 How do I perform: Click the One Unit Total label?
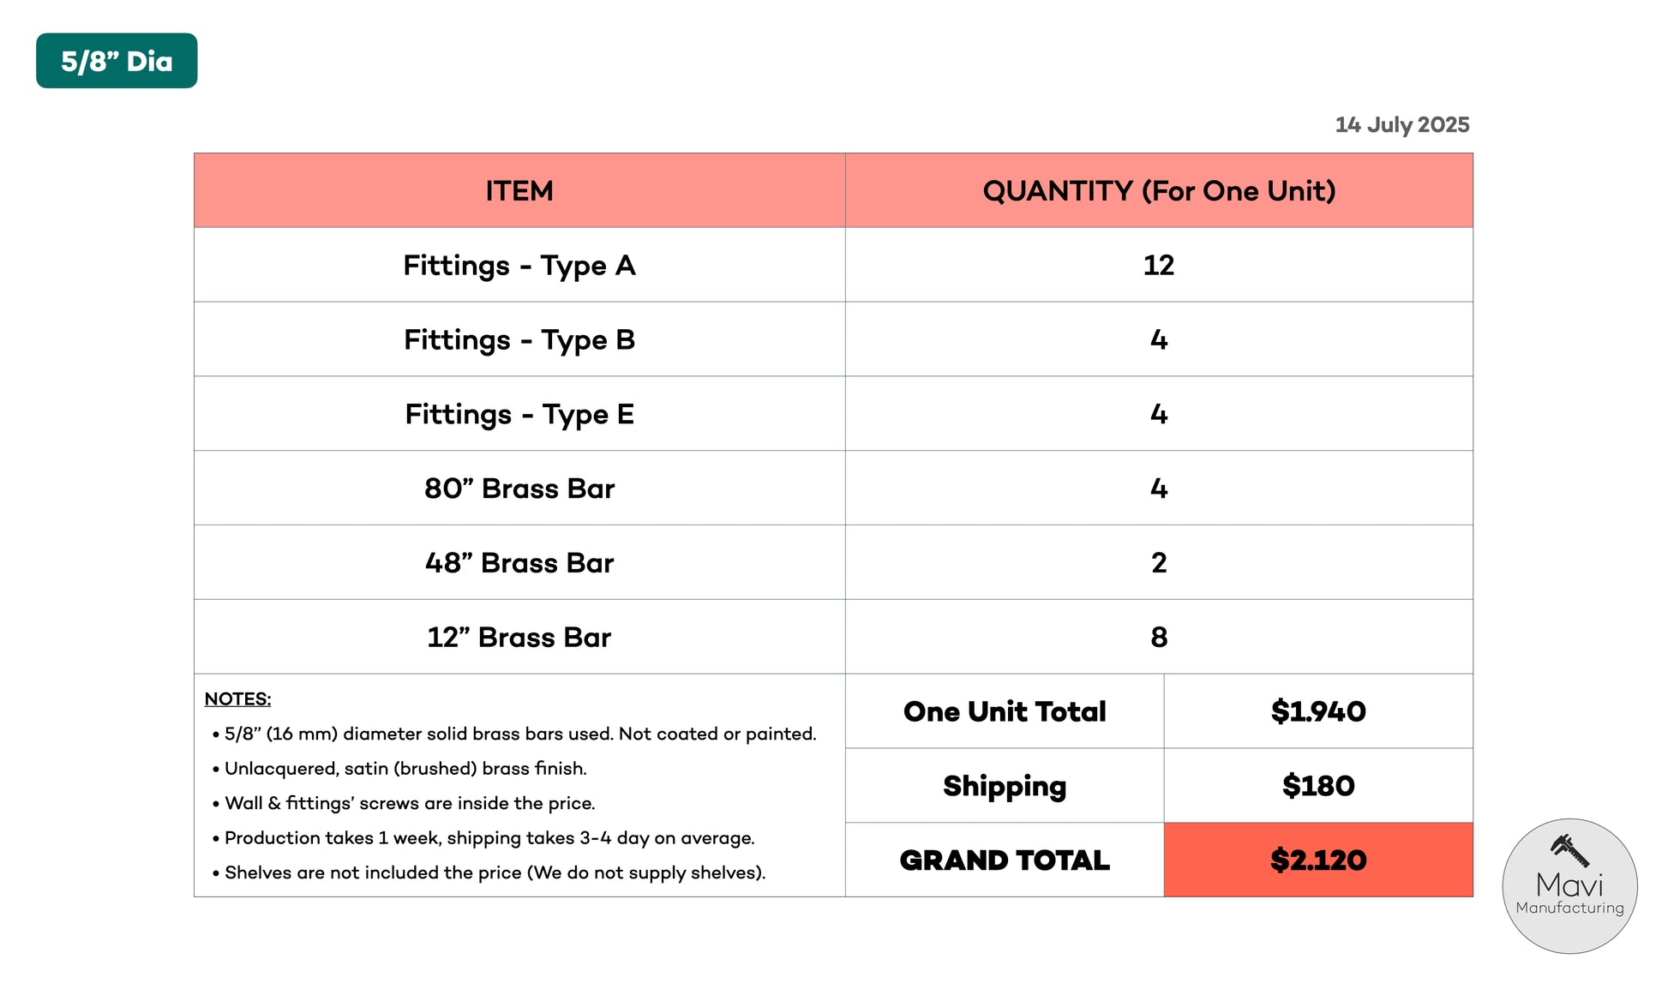pos(1005,711)
